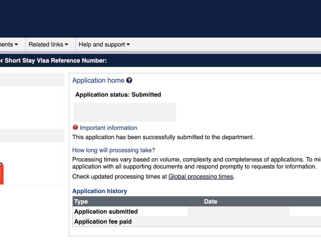Open the partially visible menu ending in 'ments'
The height and width of the screenshot is (241, 321).
pos(9,45)
